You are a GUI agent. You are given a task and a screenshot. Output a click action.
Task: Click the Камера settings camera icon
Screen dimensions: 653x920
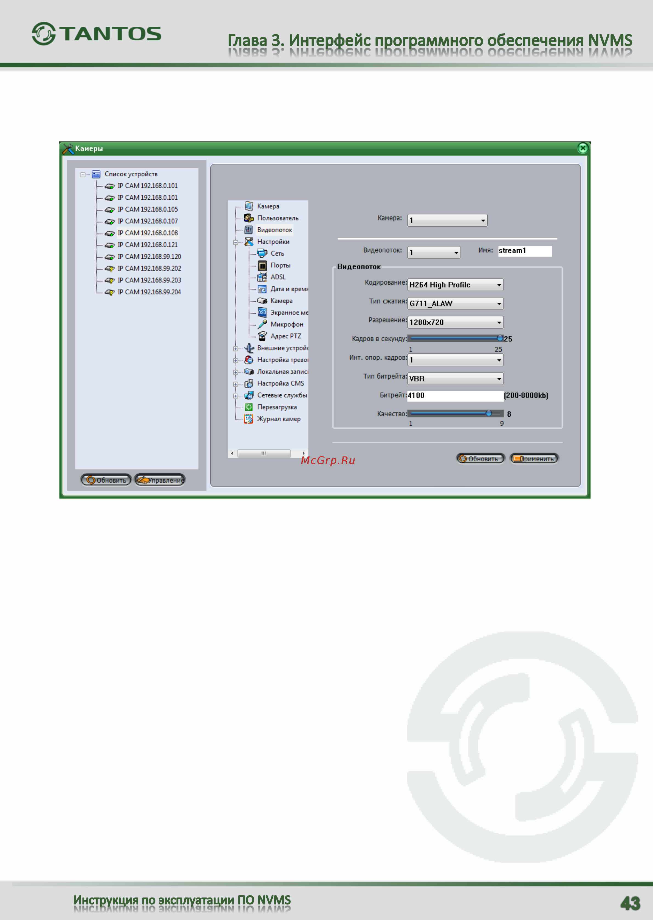point(262,301)
